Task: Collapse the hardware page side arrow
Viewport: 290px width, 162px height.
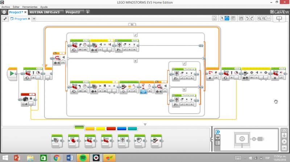Action: pos(212,140)
